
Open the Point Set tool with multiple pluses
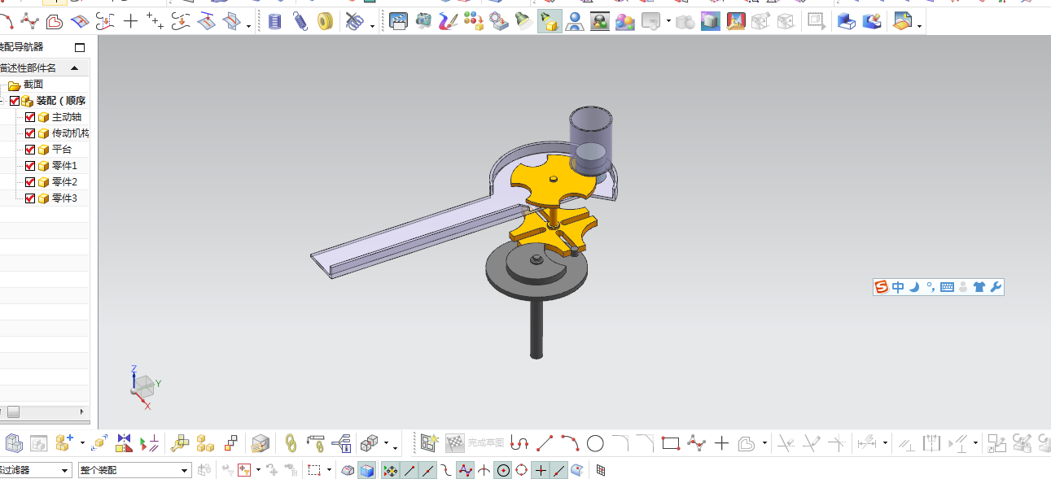(155, 21)
